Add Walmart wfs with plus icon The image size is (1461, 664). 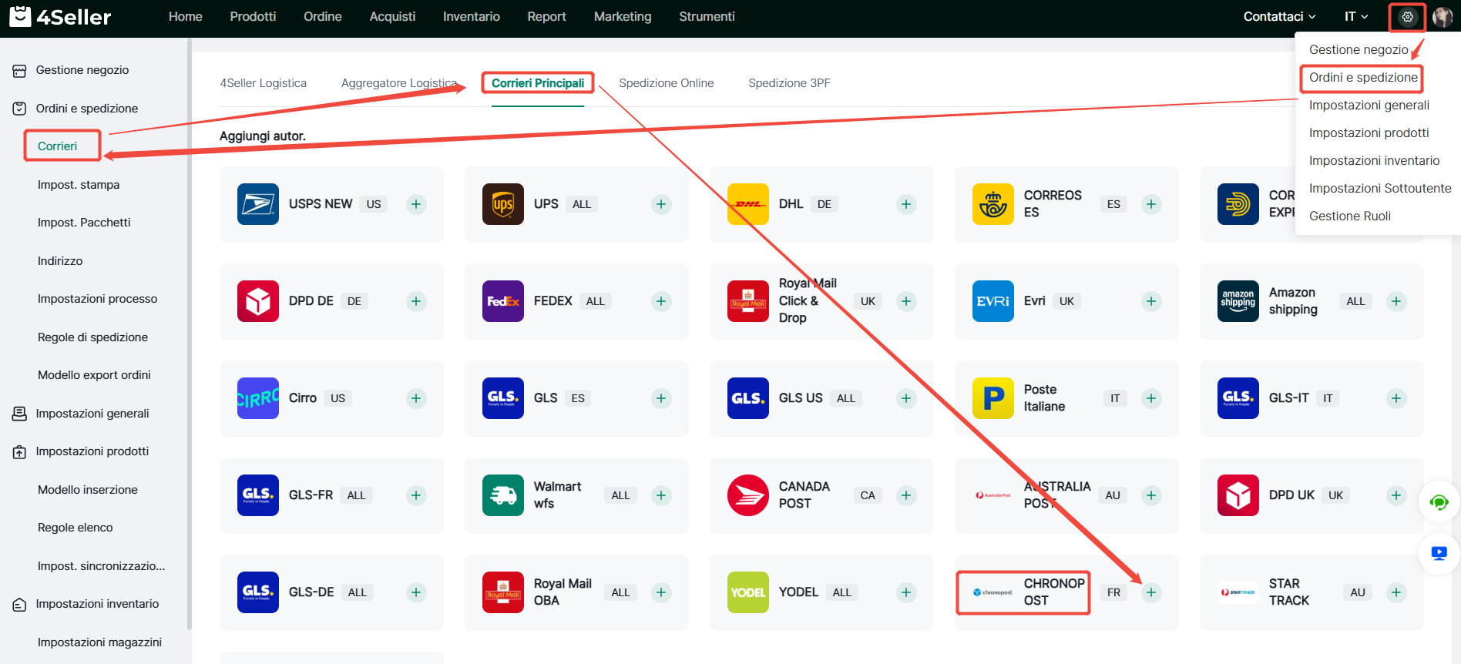point(661,495)
